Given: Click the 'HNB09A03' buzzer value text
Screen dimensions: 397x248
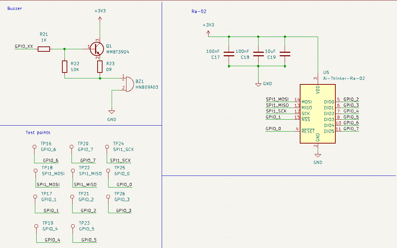Looking at the screenshot, I should click(x=147, y=87).
